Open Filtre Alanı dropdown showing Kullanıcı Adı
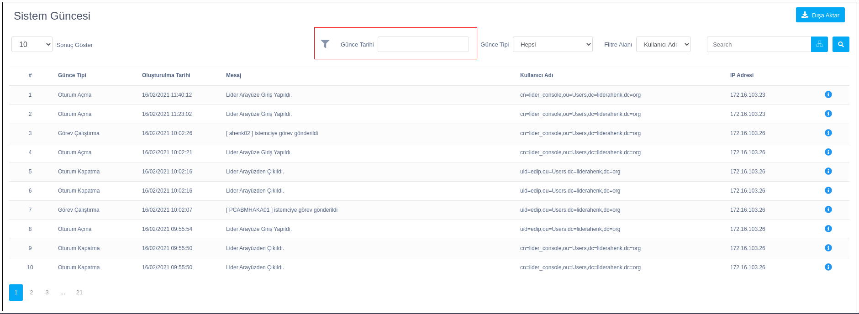 click(663, 44)
